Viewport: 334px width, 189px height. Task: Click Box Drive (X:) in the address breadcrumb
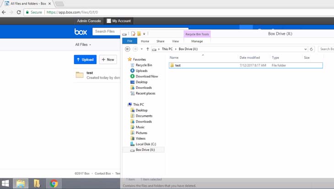[188, 49]
